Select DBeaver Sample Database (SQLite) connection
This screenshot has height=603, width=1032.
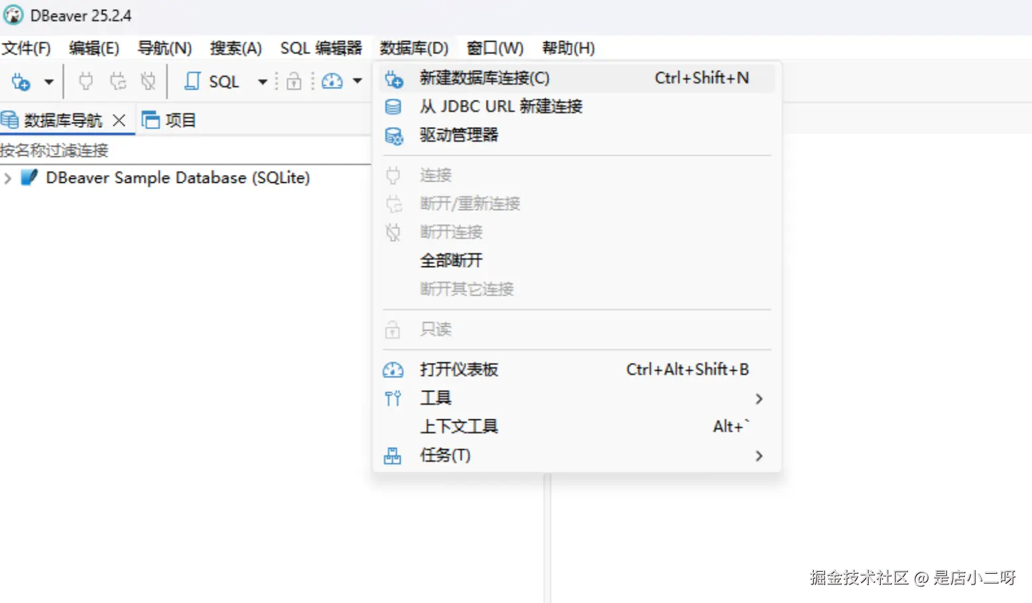pos(178,178)
